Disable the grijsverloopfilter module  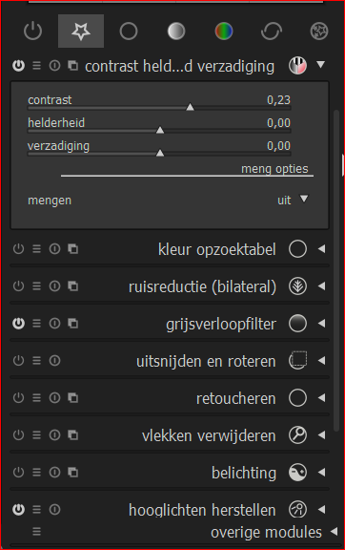18,323
